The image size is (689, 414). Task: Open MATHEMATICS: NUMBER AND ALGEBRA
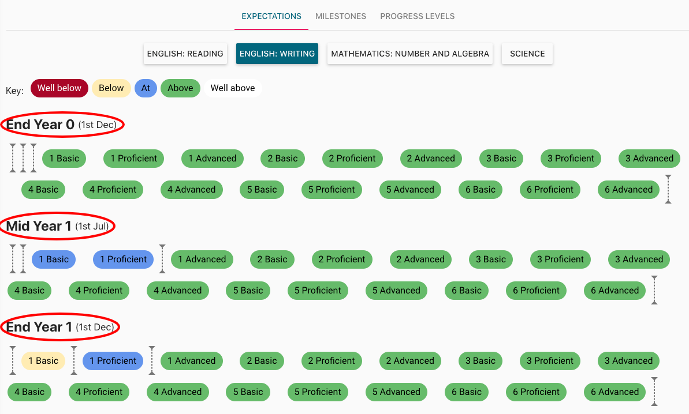tap(409, 53)
